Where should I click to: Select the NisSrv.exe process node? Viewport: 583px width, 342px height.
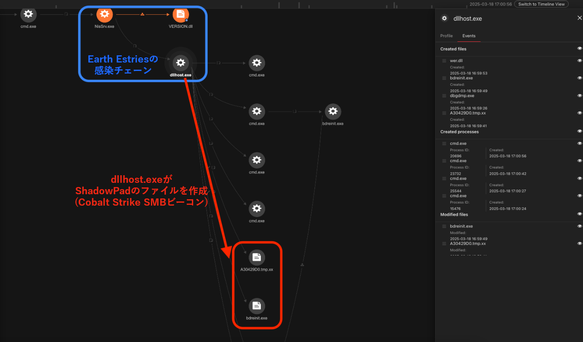pos(104,14)
